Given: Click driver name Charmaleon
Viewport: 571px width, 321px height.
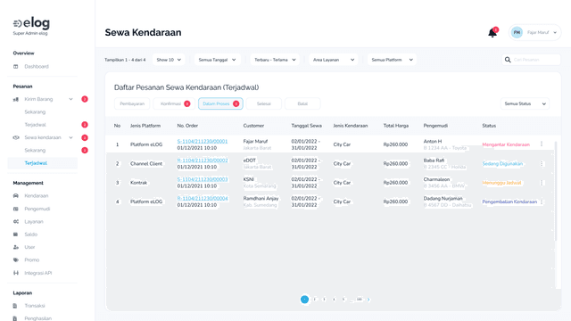Looking at the screenshot, I should pos(436,179).
